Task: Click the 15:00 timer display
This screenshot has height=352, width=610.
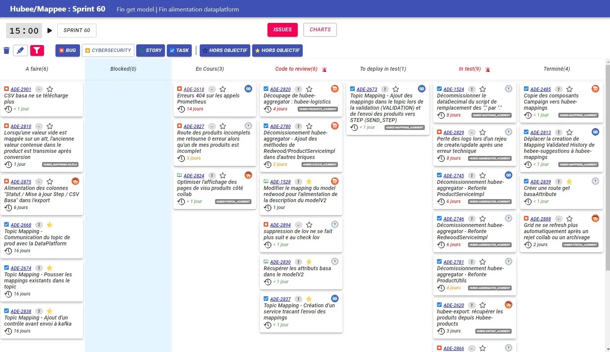Action: (x=24, y=31)
